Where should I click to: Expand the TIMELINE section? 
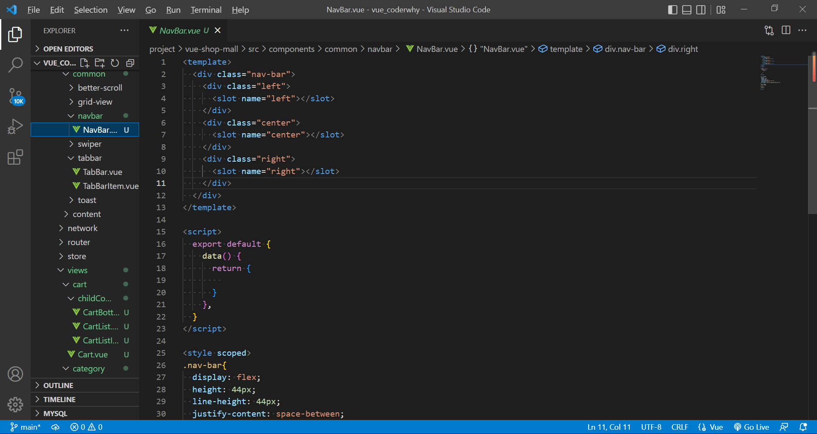[85, 399]
